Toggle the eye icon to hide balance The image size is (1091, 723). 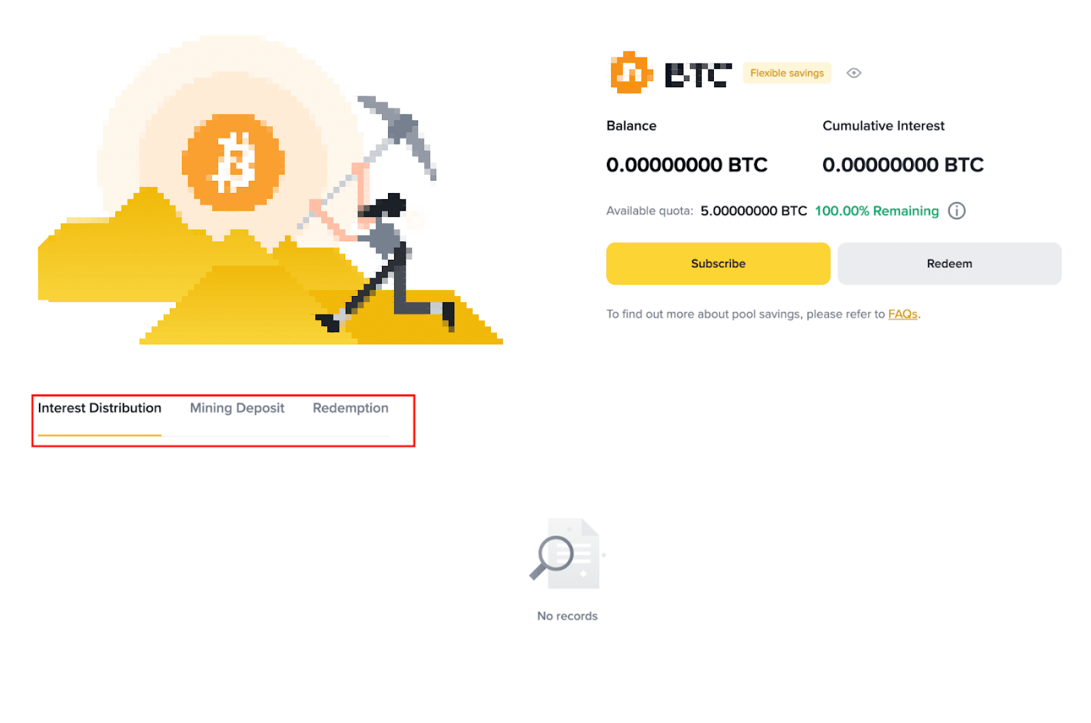tap(854, 73)
